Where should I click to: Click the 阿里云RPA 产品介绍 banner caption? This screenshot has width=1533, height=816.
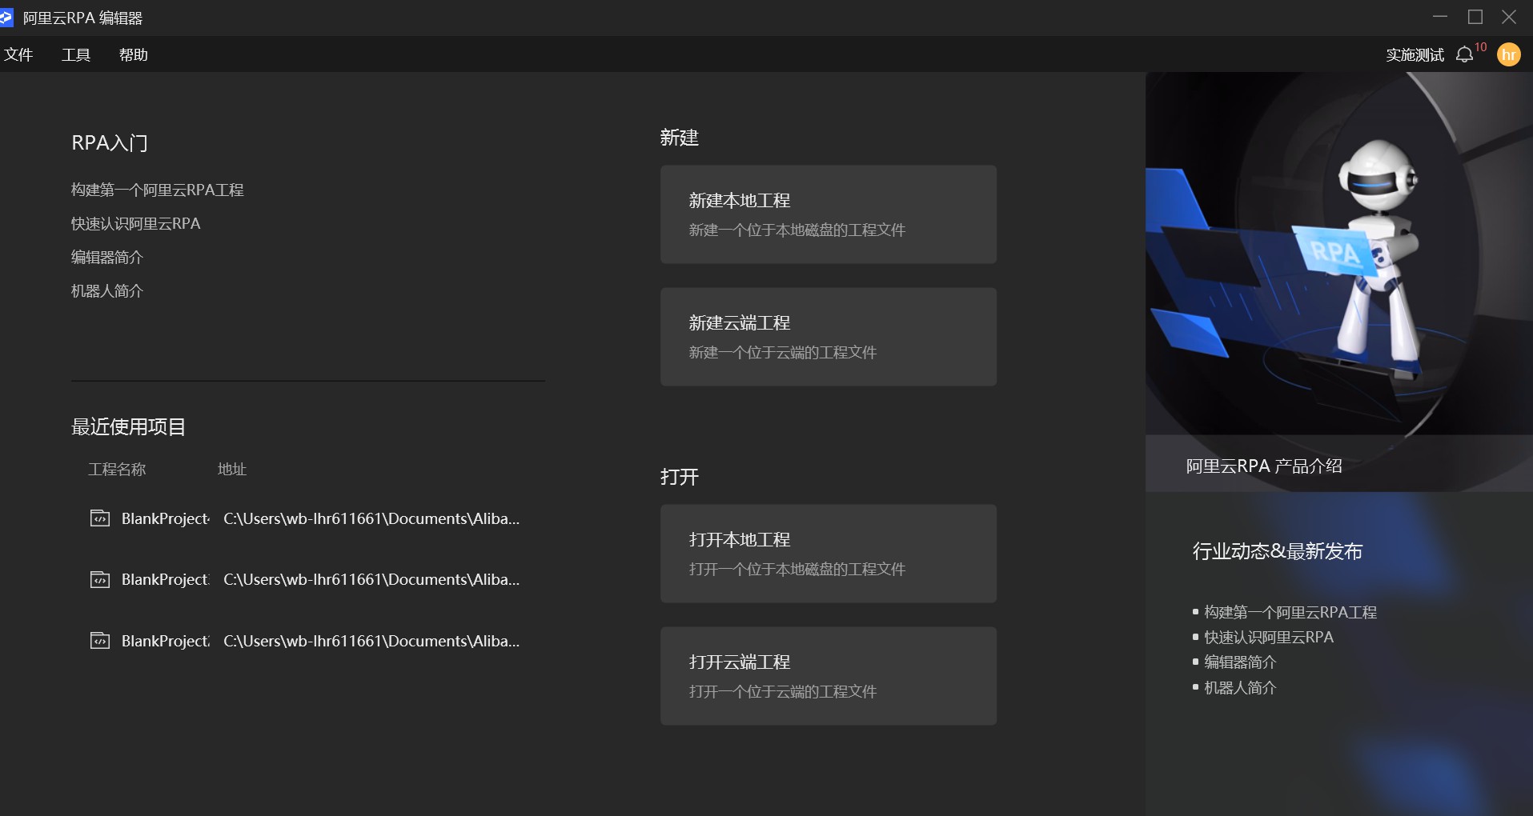pyautogui.click(x=1264, y=466)
